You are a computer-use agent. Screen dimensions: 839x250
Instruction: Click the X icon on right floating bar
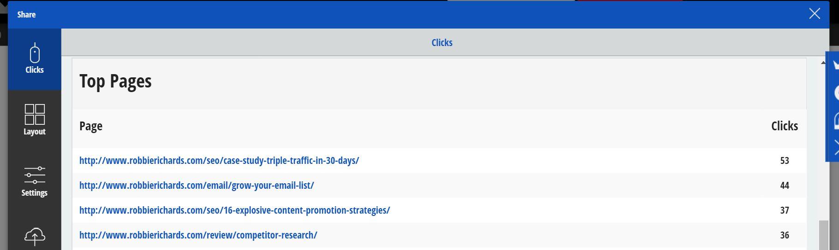click(x=835, y=148)
